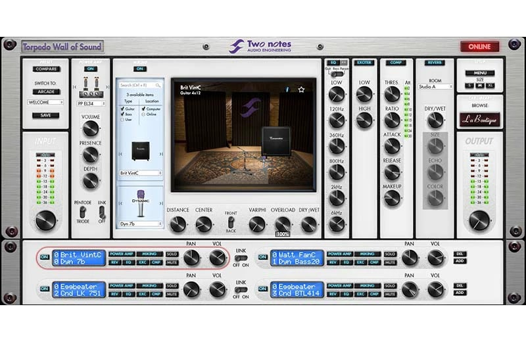Image resolution: width=526 pixels, height=342 pixels.
Task: Open the WELCOME preset dropdown
Action: coord(45,103)
